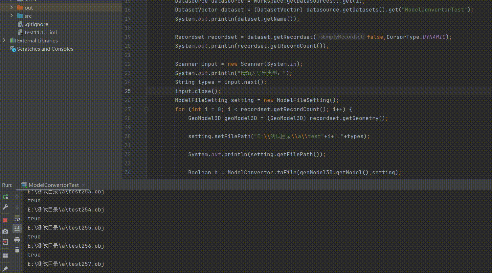This screenshot has width=492, height=273.
Task: Rerun the ModelConvertorTest program
Action: pos(5,196)
